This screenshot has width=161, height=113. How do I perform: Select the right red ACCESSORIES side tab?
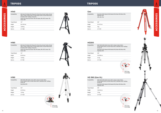[x=156, y=22]
